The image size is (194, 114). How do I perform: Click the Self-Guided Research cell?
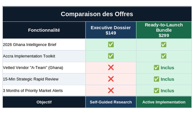pos(111,102)
